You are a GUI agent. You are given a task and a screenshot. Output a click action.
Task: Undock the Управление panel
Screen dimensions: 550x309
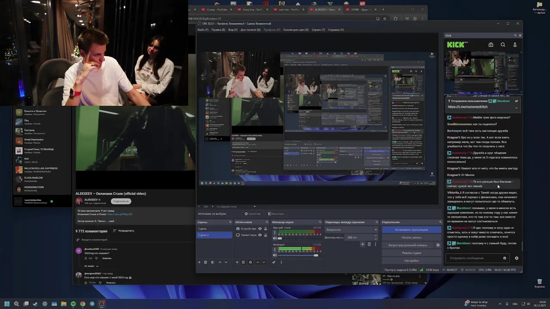[440, 222]
